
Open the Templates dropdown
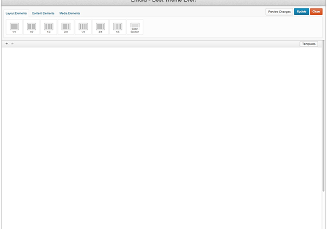click(309, 43)
